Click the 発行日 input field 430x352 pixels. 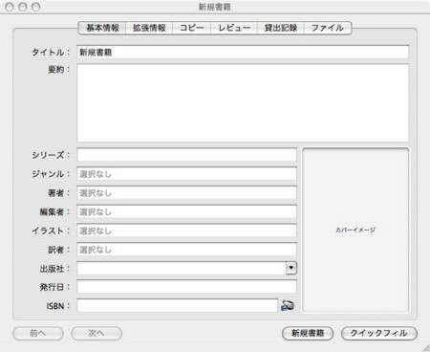[186, 287]
